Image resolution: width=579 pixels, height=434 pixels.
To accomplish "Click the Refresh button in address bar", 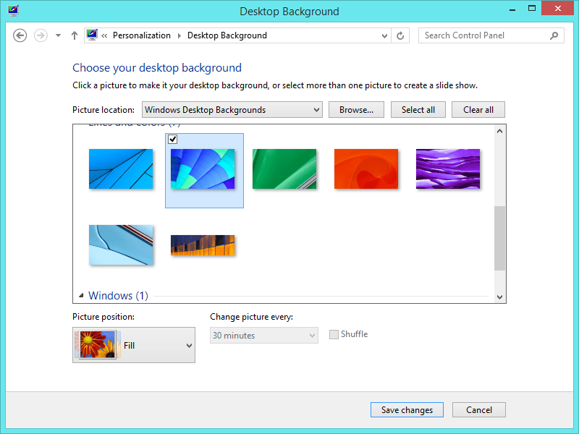I will tap(401, 35).
